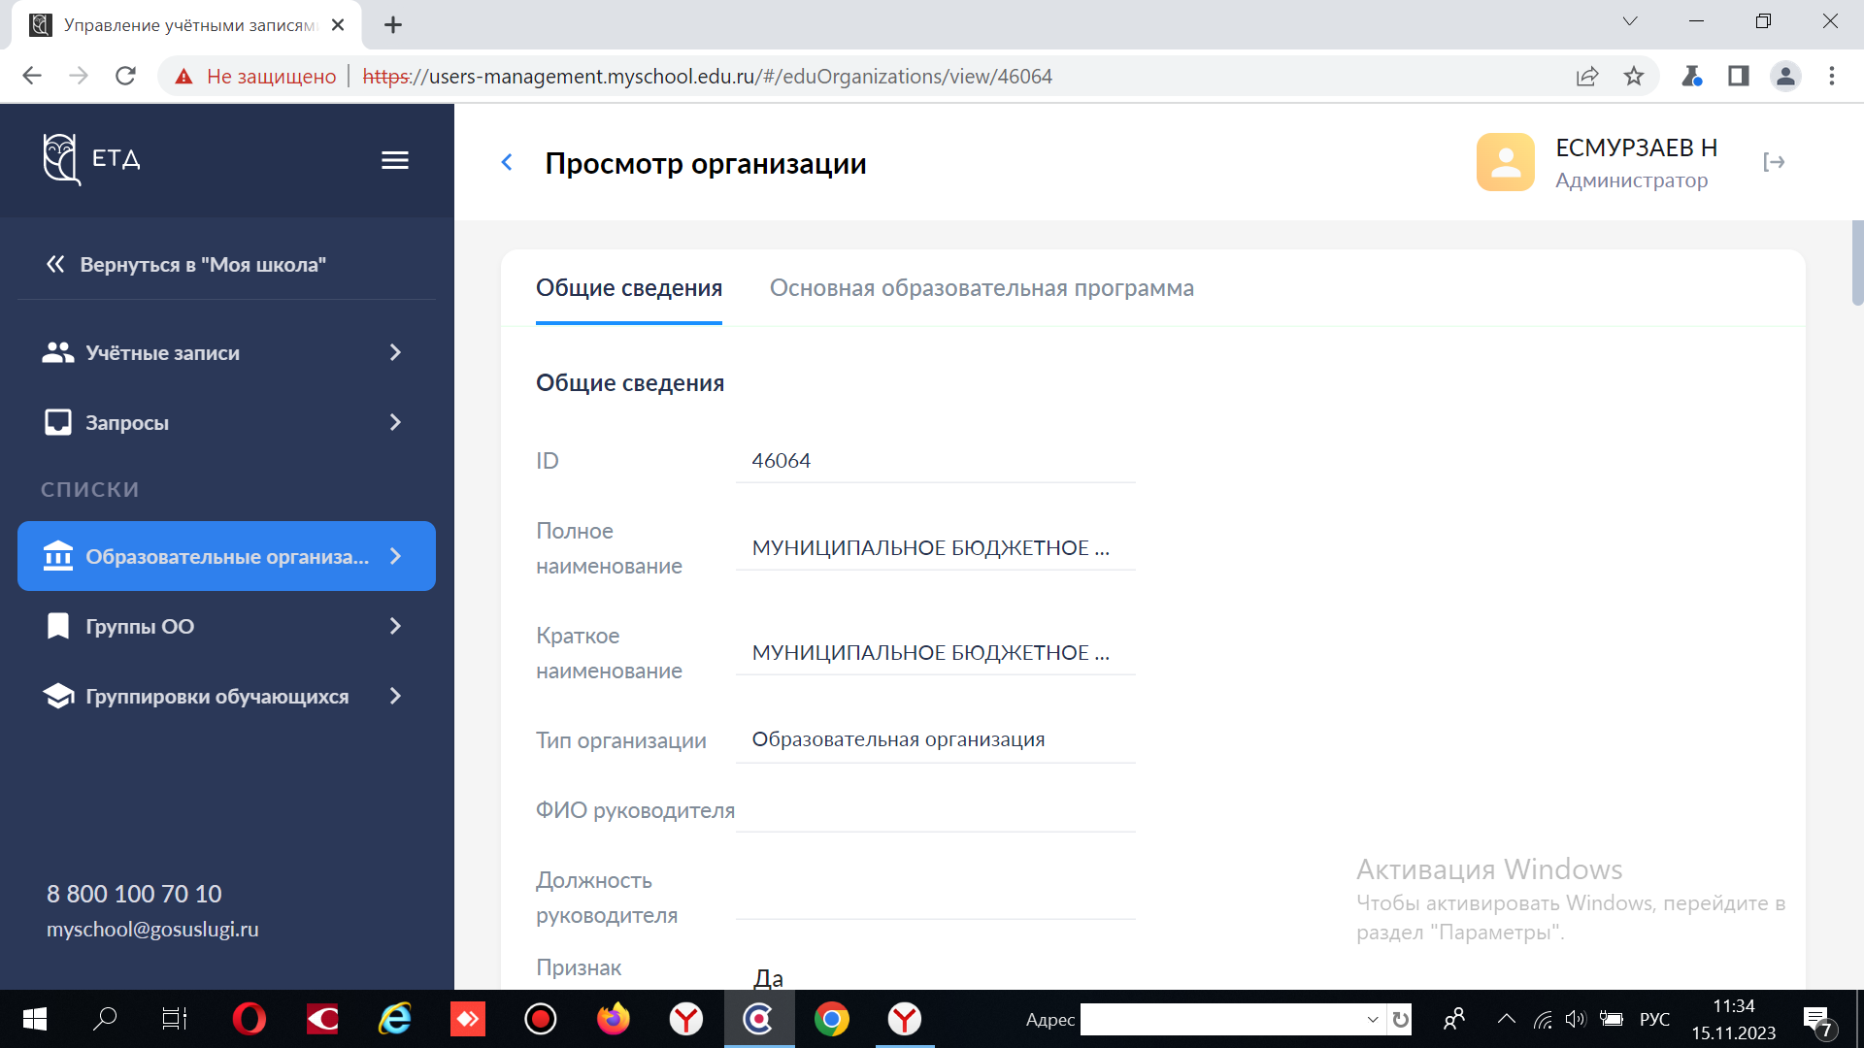The width and height of the screenshot is (1864, 1048).
Task: Click the myschool@gosuslugi.ru email link
Action: click(x=152, y=929)
